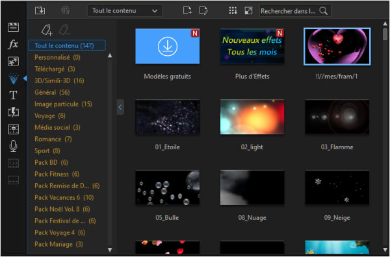Click the library scrollbar down arrow
390x257 pixels.
point(385,250)
